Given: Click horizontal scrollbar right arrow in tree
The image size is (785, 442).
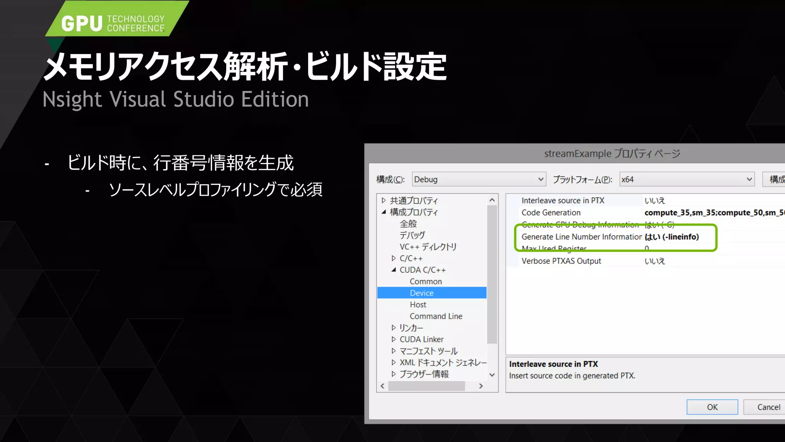Looking at the screenshot, I should tap(481, 386).
